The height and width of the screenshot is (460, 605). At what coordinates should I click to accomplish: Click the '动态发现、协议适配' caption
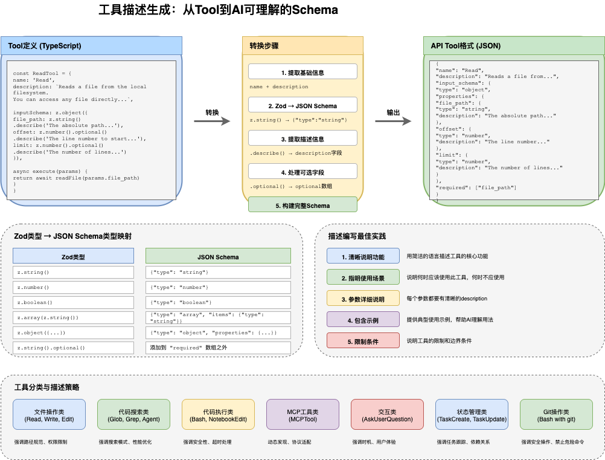point(289,442)
